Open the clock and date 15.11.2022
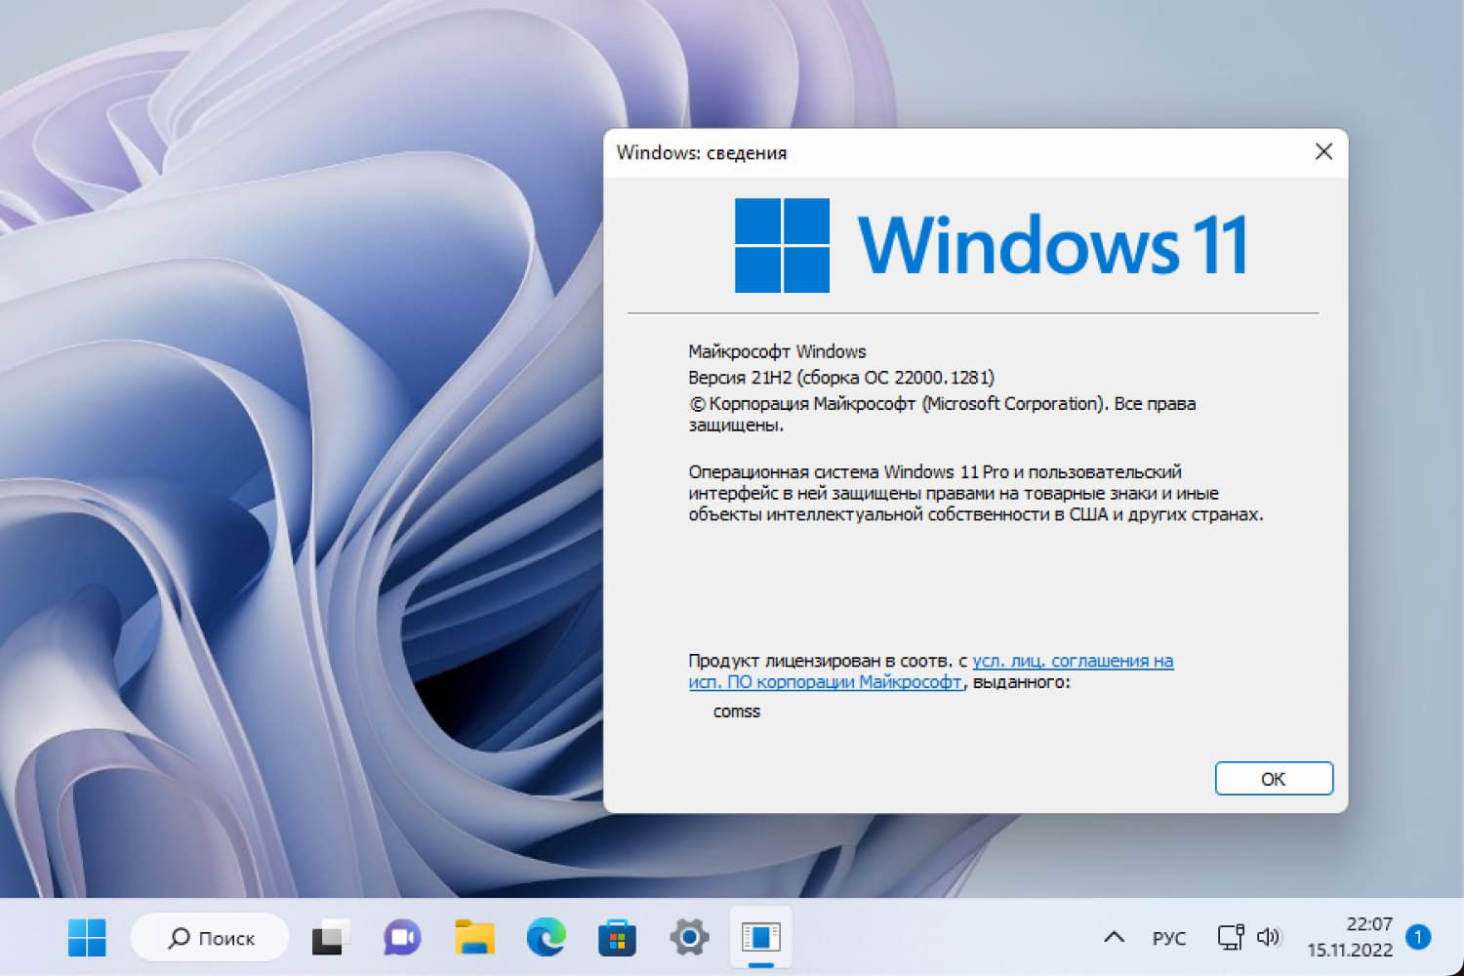 click(1350, 937)
